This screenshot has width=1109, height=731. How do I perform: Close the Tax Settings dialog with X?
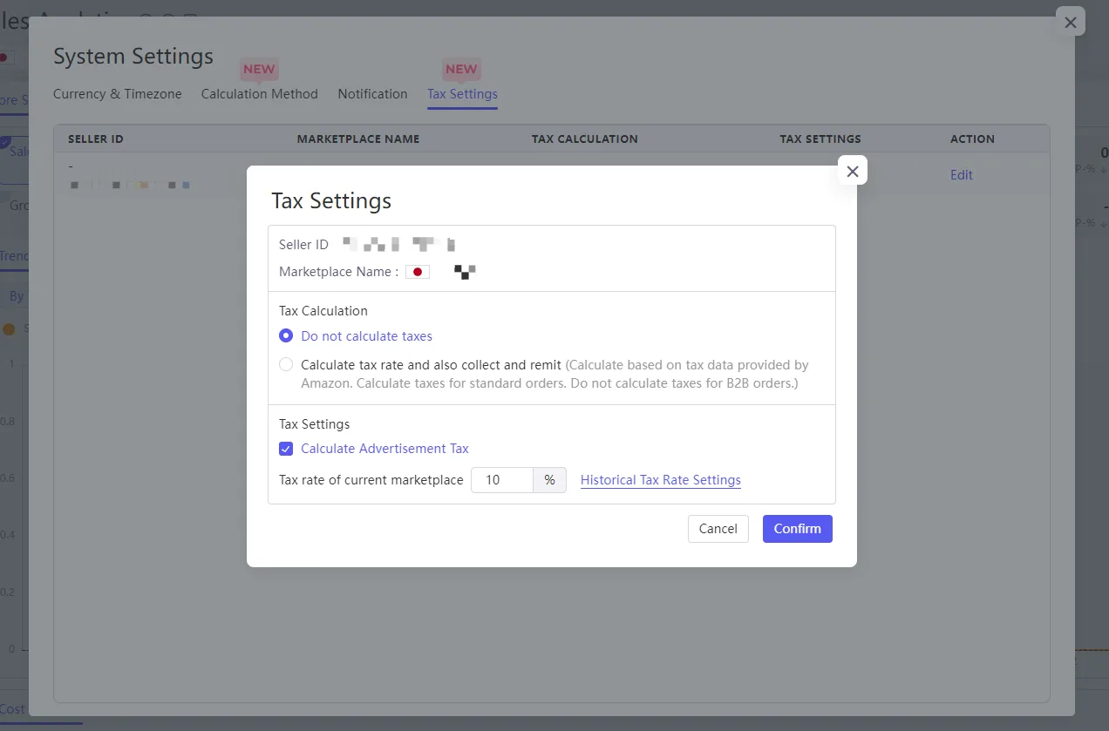coord(853,172)
